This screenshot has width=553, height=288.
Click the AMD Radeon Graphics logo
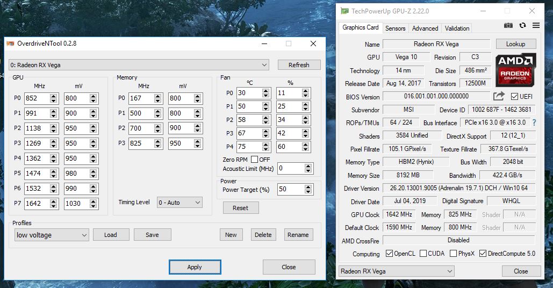click(x=515, y=70)
